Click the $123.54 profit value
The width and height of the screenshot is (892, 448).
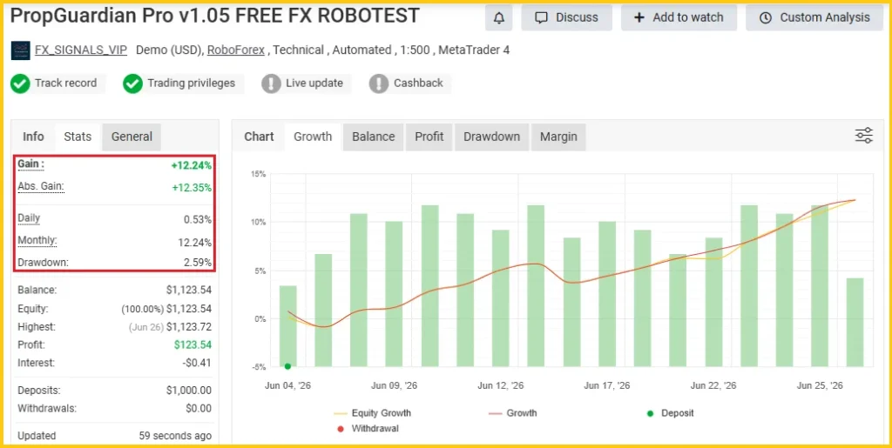[x=193, y=344]
